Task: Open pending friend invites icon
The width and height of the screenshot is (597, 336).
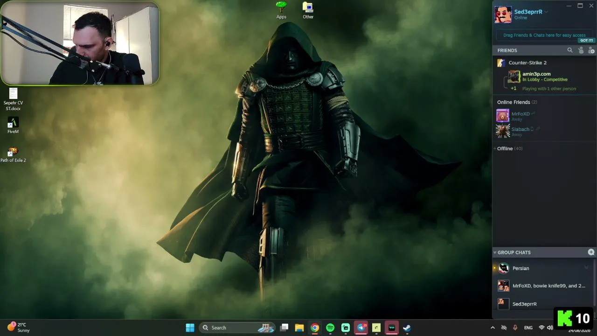Action: pos(581,50)
